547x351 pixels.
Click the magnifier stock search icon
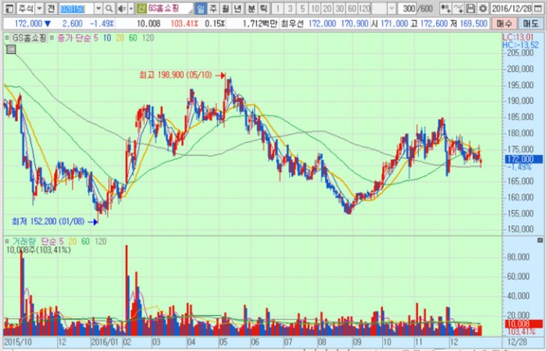point(109,7)
